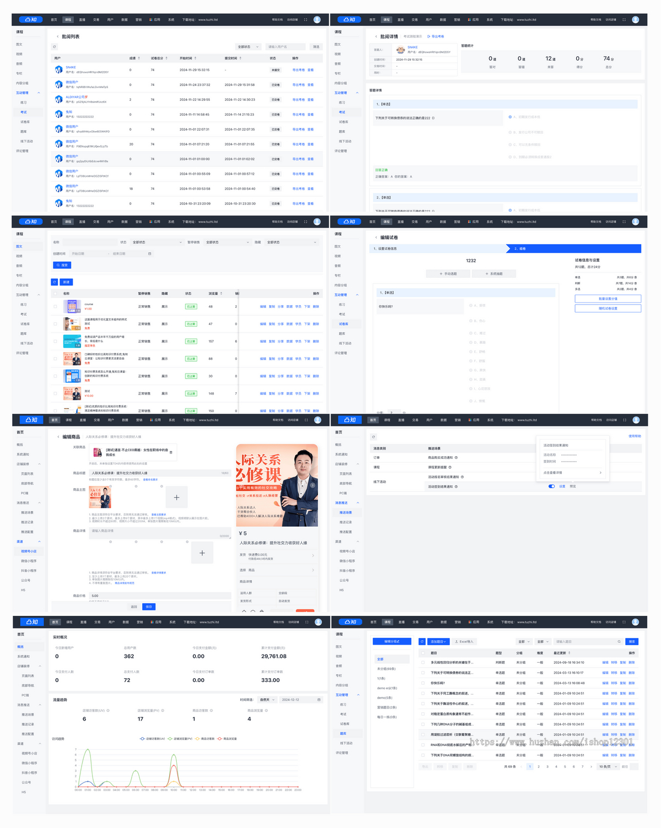This screenshot has height=828, width=661.
Task: Click 手动选题 button in 编辑试卷
Action: [448, 274]
